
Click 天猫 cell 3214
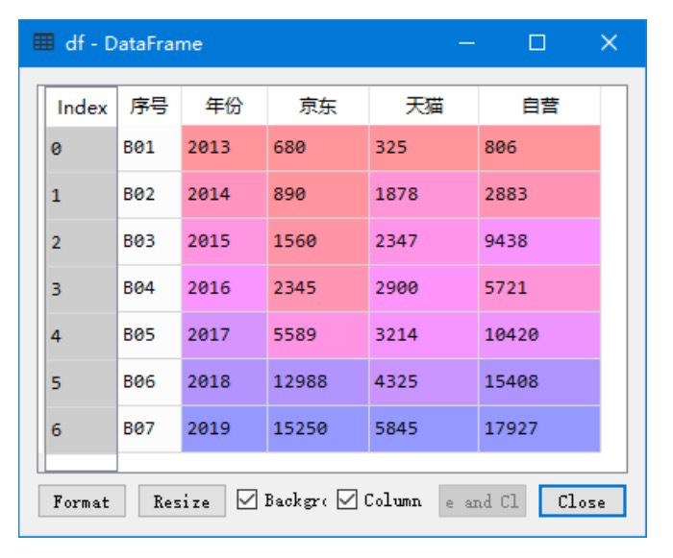(424, 334)
